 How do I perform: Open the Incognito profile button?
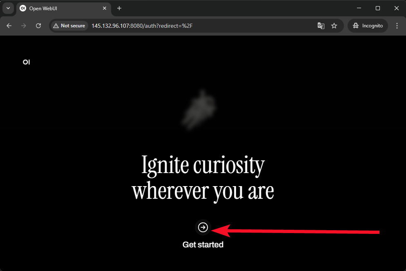coord(368,26)
